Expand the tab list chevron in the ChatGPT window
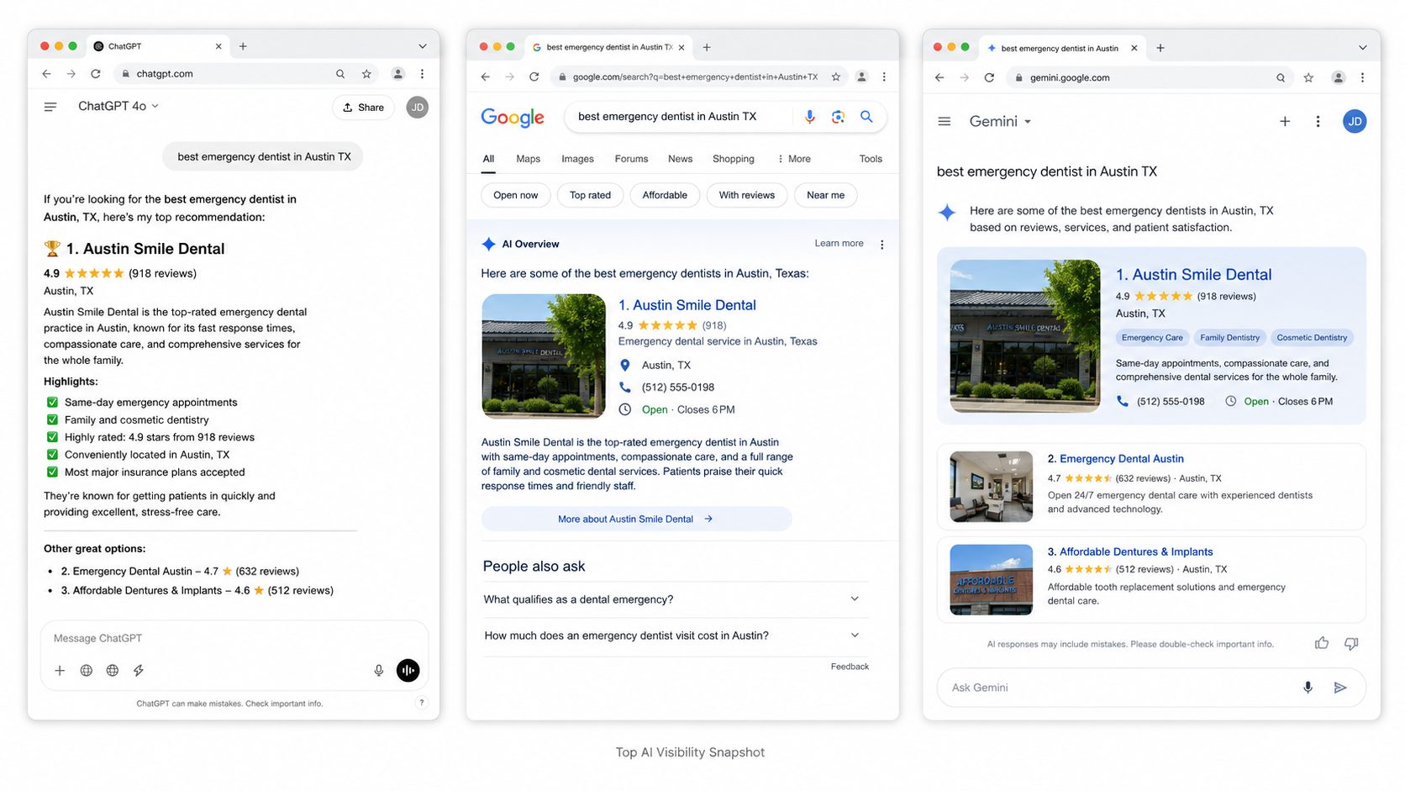This screenshot has height=791, width=1405. 423,46
